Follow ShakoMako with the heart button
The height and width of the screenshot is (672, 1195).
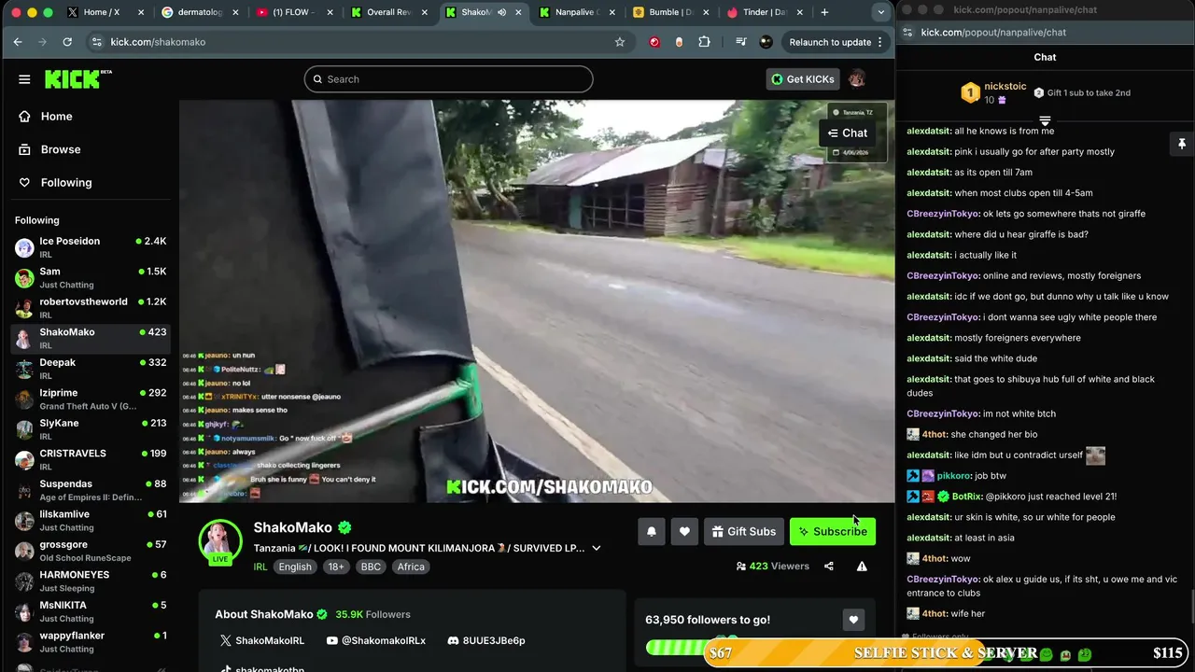tap(684, 532)
